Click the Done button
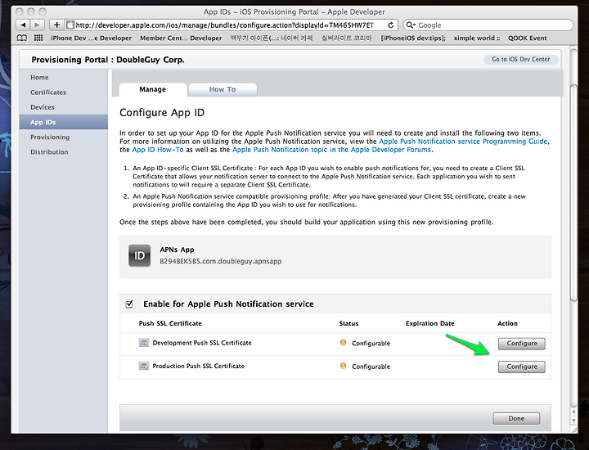Screen dimensions: 589x450 [x=516, y=418]
